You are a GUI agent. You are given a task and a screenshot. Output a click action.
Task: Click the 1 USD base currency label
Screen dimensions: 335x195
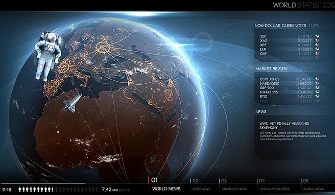coord(314,26)
